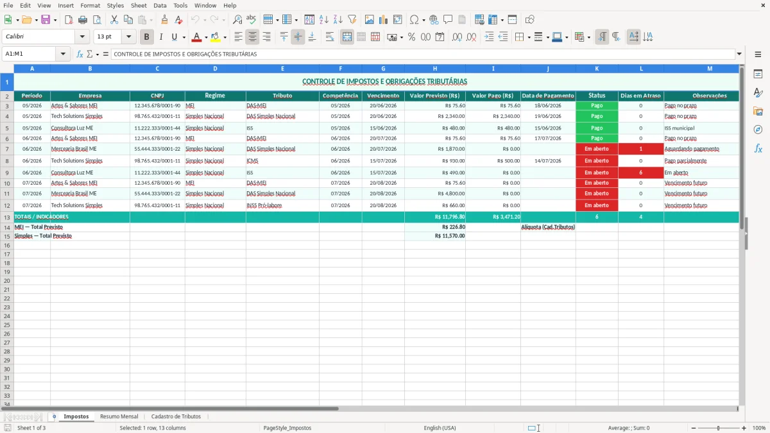Switch to Cadastro de Tributos sheet tab

tap(176, 416)
